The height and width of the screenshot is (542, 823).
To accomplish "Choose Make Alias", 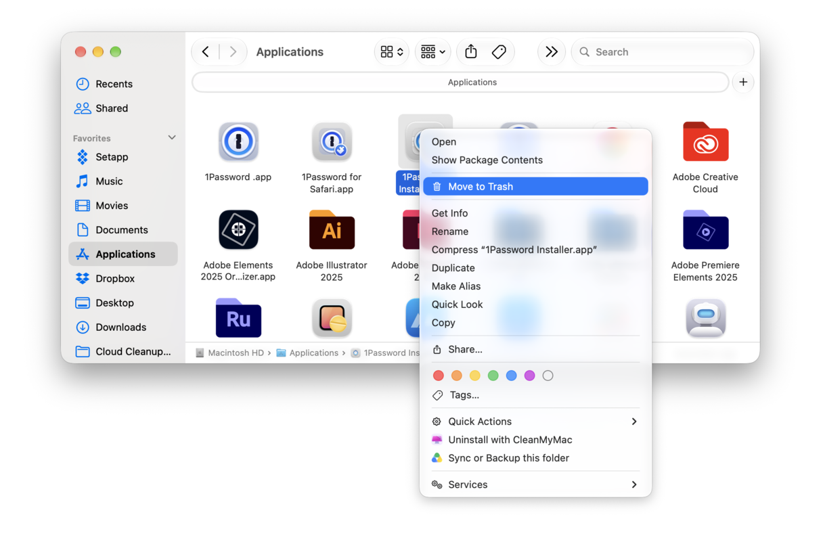I will pyautogui.click(x=535, y=286).
